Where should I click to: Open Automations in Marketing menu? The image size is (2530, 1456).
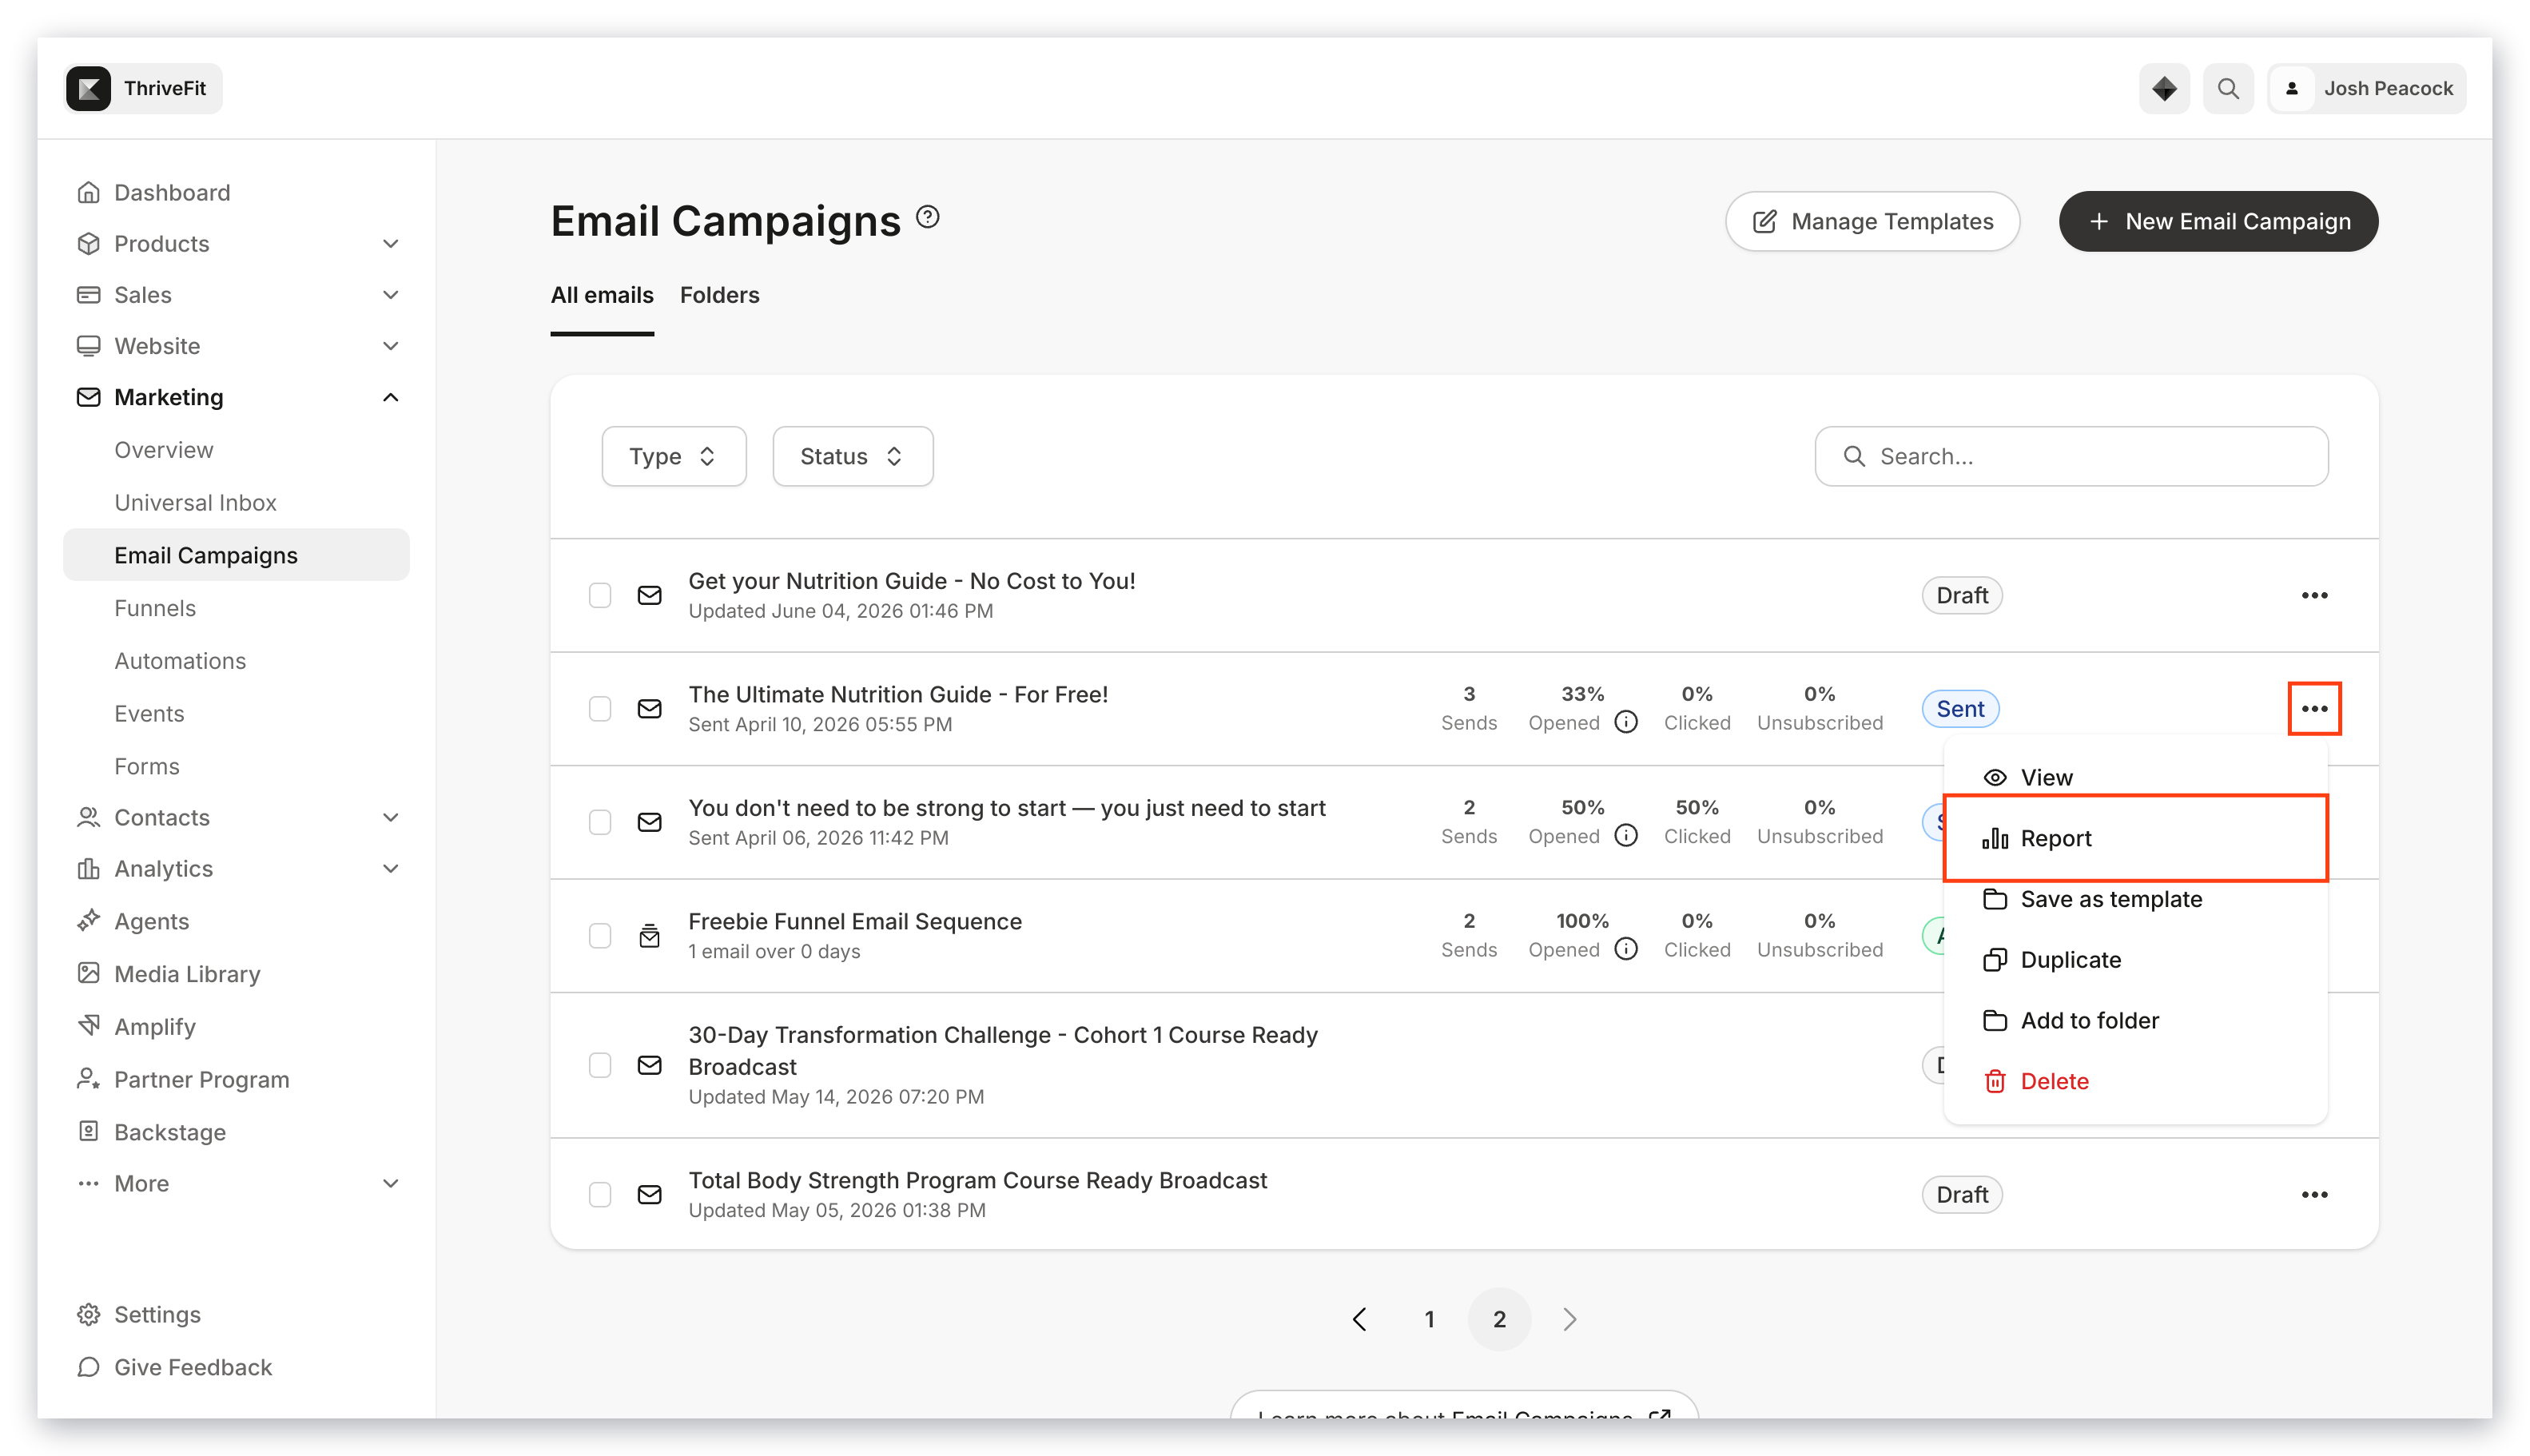point(179,660)
